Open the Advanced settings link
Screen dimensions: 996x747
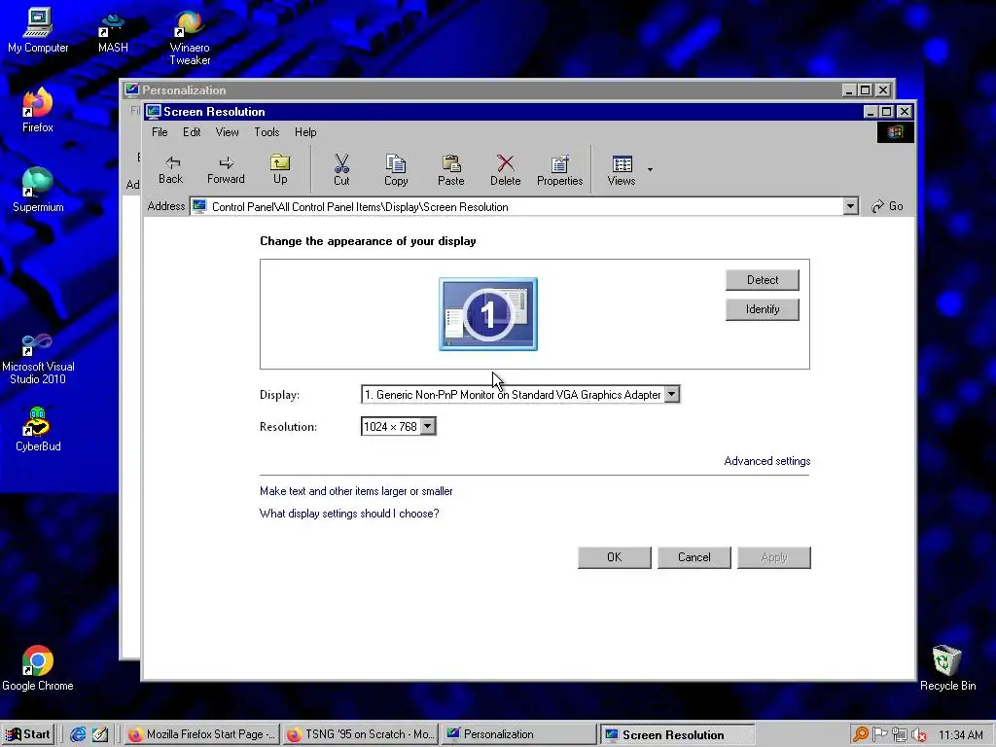tap(767, 461)
